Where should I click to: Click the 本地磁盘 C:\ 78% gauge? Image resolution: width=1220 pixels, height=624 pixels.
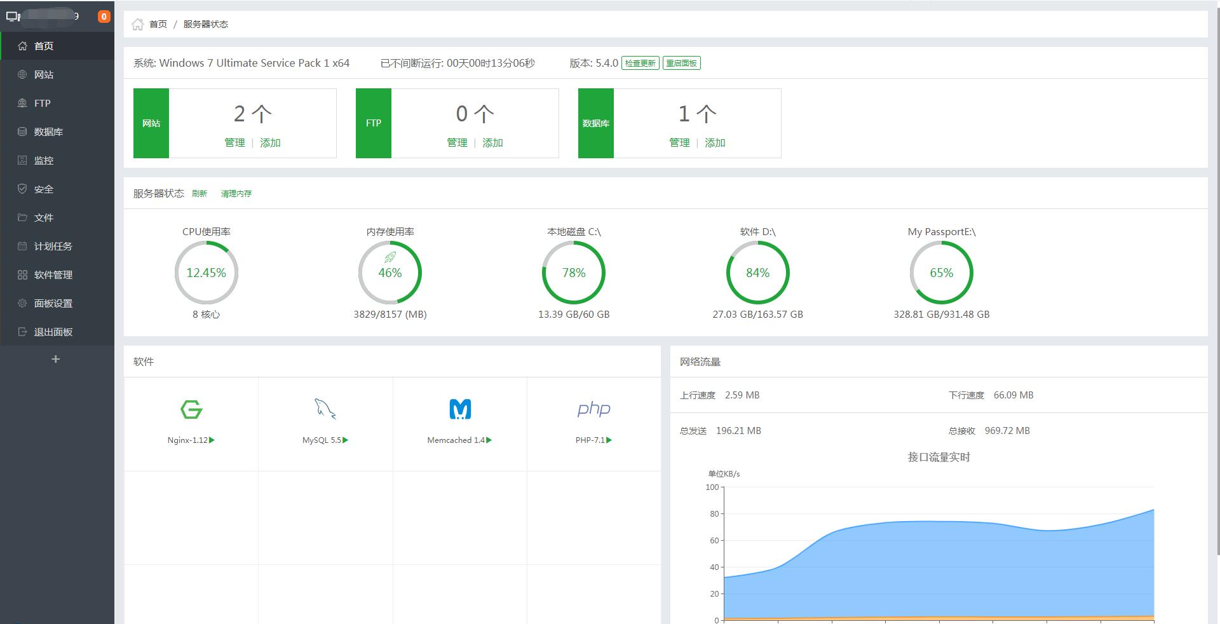click(x=574, y=273)
